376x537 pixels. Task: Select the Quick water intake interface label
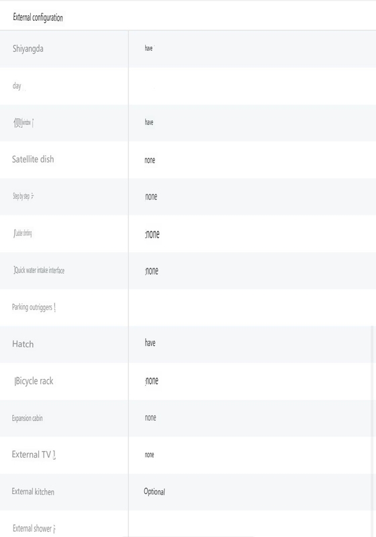(x=39, y=271)
